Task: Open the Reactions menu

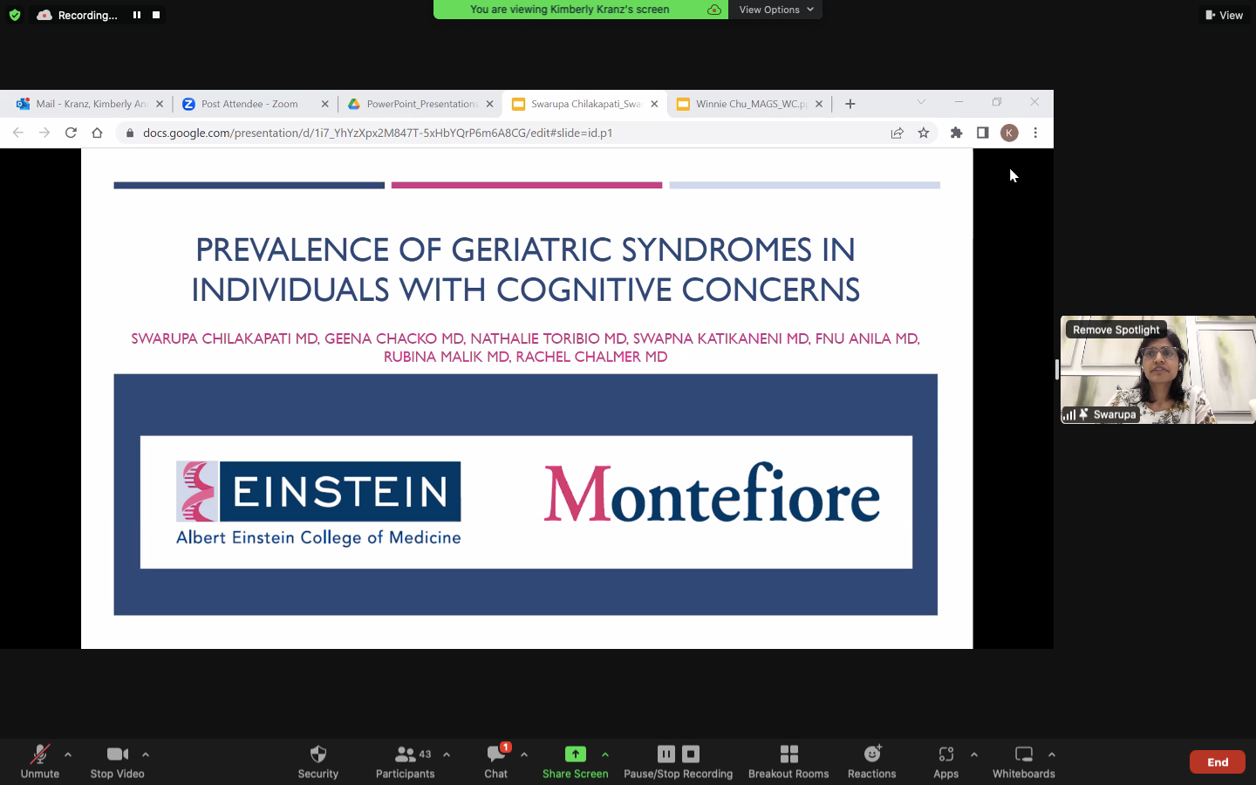Action: [x=872, y=761]
